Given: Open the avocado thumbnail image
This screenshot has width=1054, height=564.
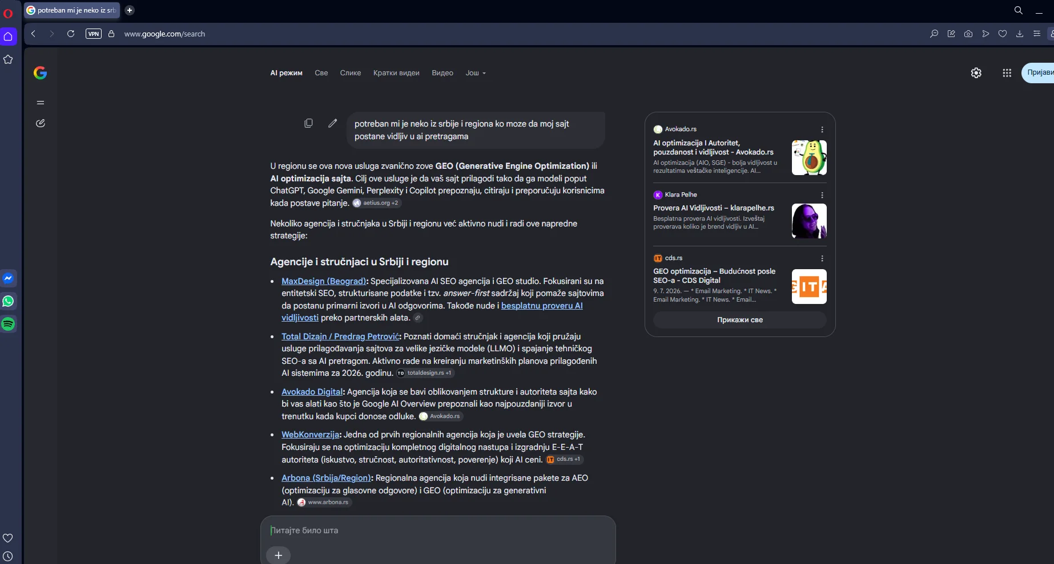Looking at the screenshot, I should [x=809, y=157].
